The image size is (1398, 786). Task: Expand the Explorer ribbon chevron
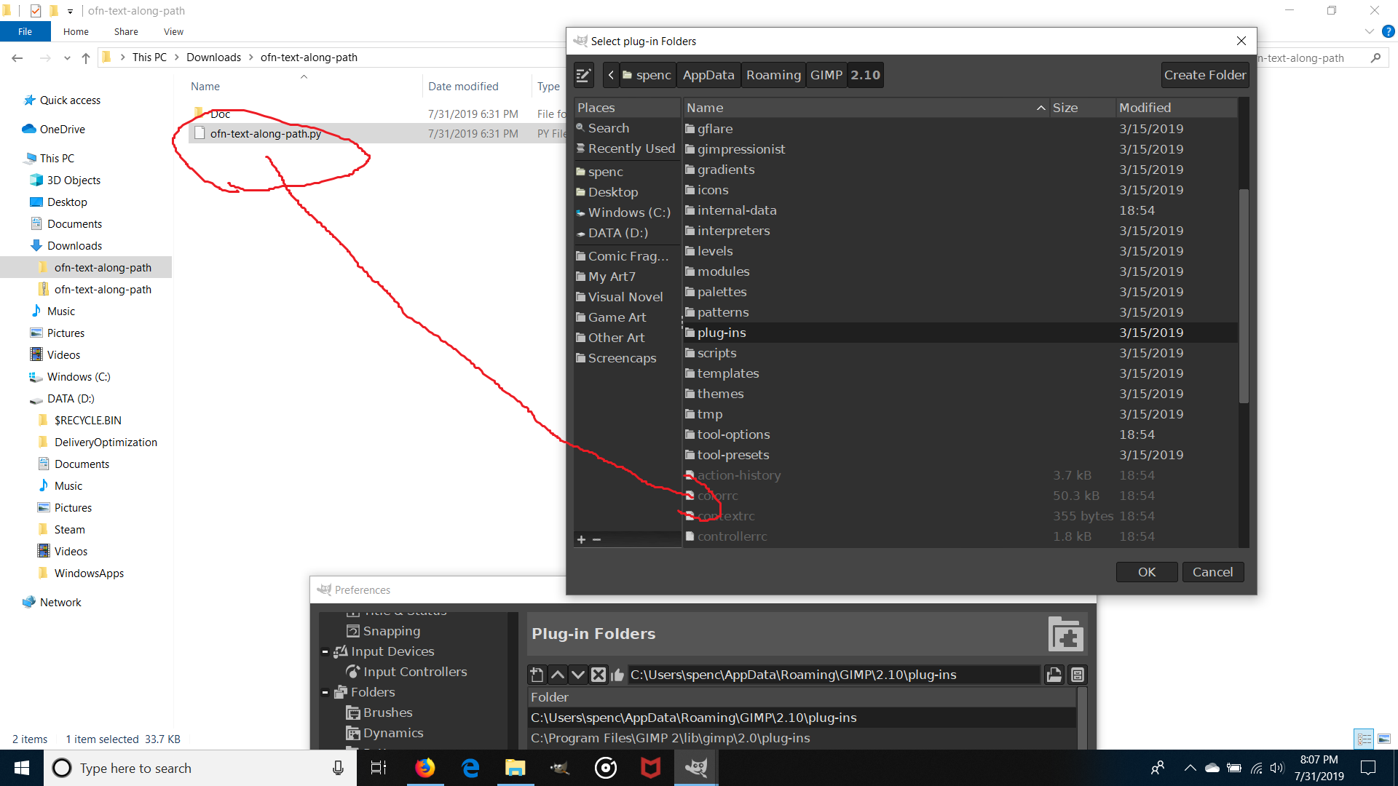pos(1370,32)
